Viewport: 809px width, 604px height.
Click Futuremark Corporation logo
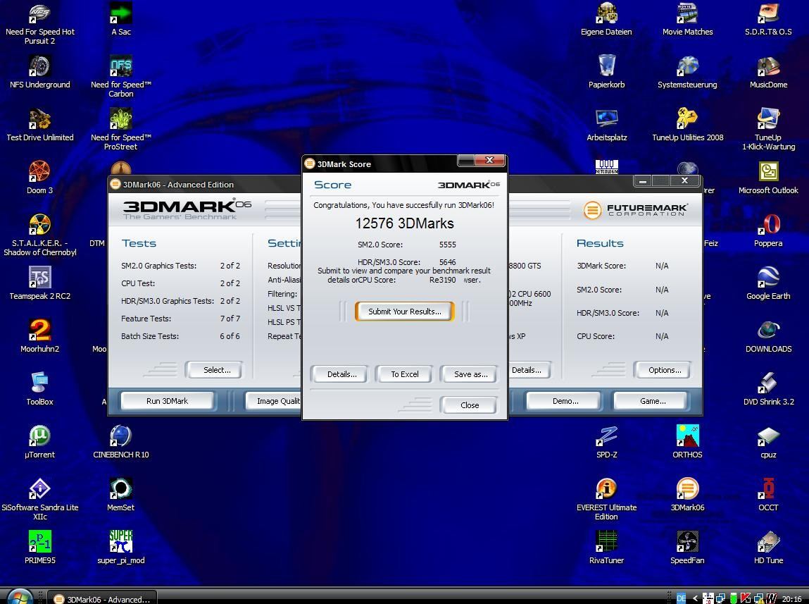pos(636,210)
